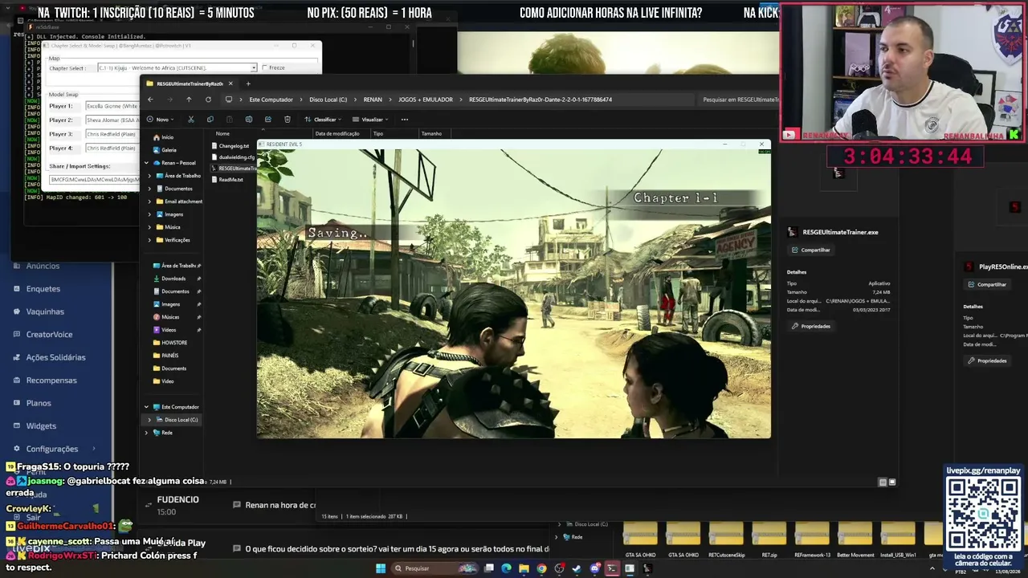This screenshot has width=1028, height=578.
Task: Open Ações Solidárias in the left menu
Action: click(55, 357)
